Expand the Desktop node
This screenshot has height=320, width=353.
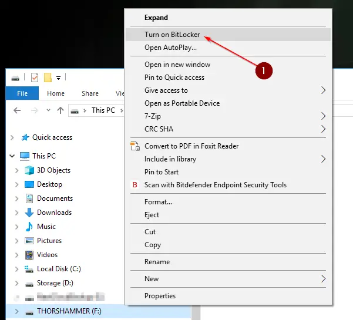click(x=16, y=184)
